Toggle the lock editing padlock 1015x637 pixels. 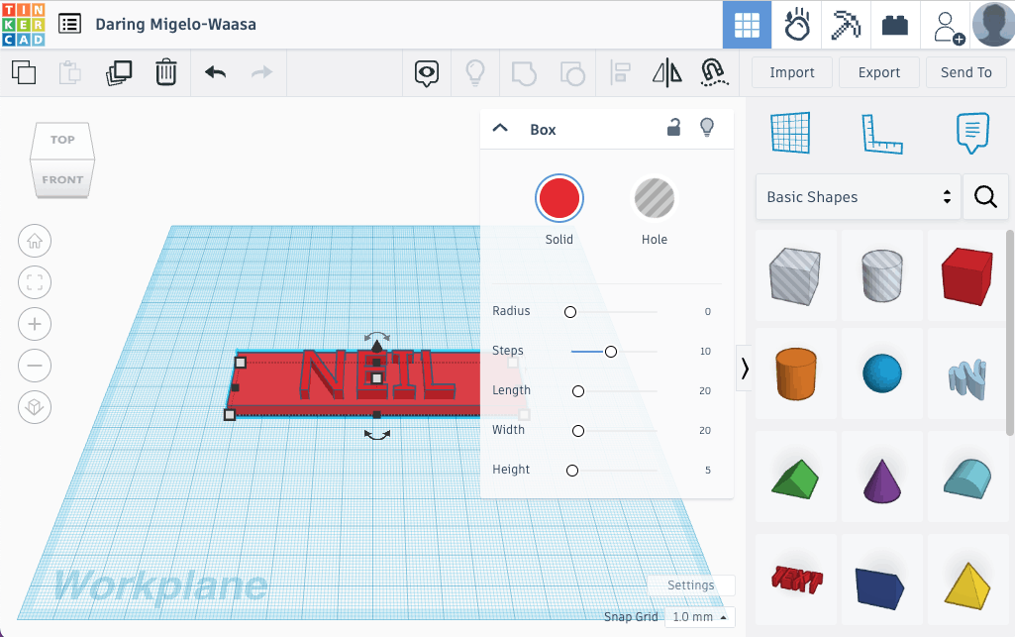tap(673, 128)
